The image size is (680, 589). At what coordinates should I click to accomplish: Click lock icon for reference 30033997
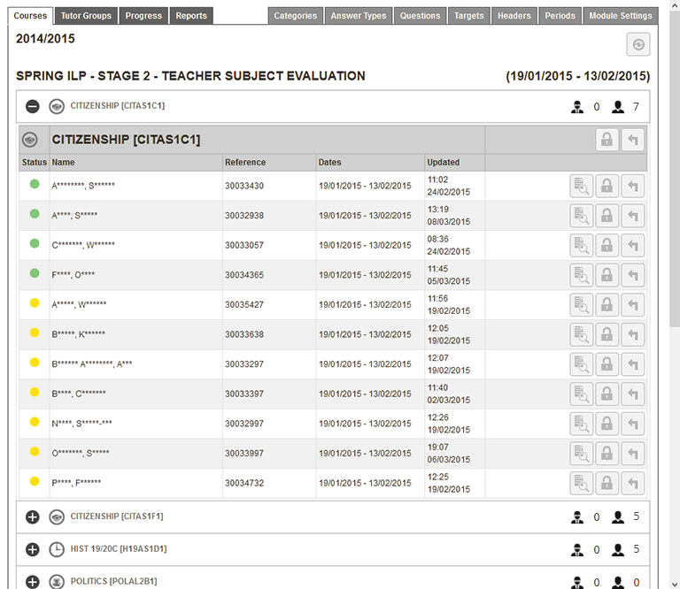607,454
